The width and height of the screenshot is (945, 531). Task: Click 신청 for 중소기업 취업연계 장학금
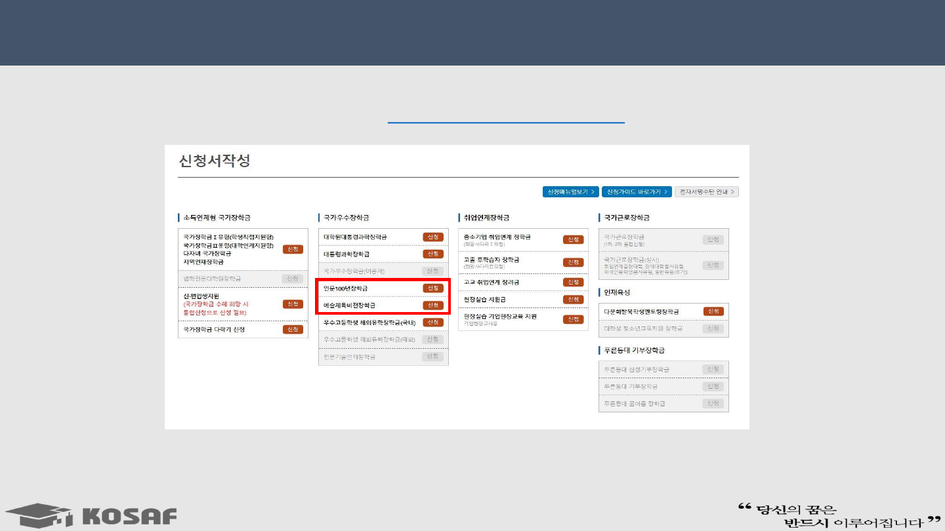[x=573, y=240]
